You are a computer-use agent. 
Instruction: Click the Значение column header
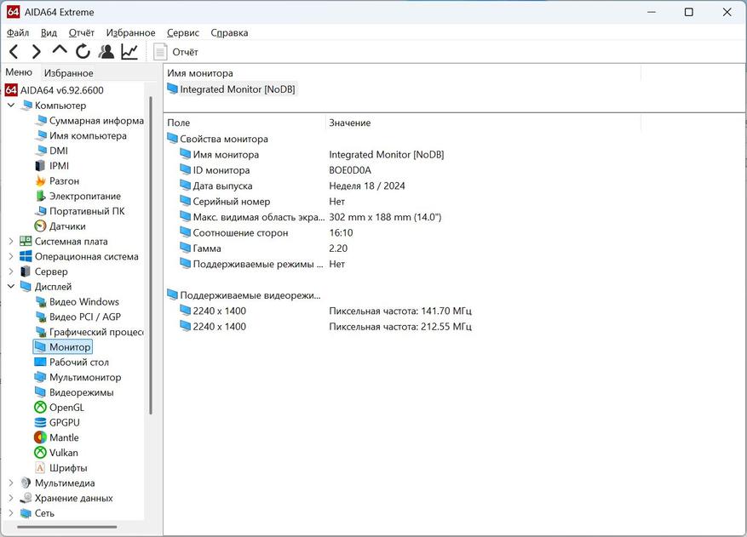(x=349, y=123)
